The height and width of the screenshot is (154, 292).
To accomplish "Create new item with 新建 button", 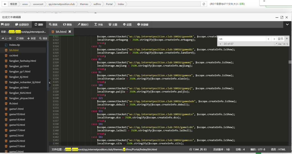I will pos(31,38).
